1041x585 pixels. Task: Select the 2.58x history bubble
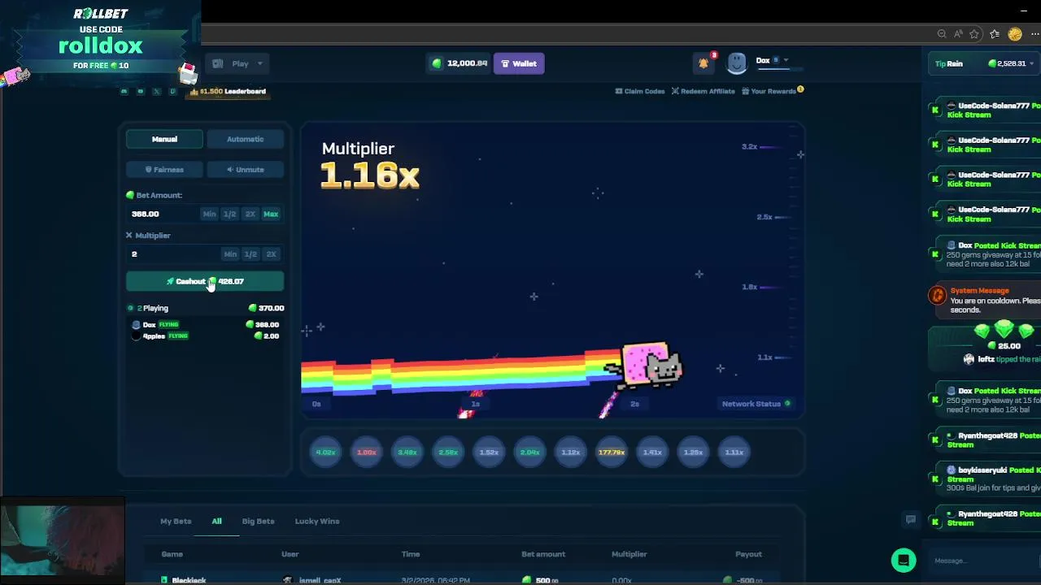[x=448, y=452]
